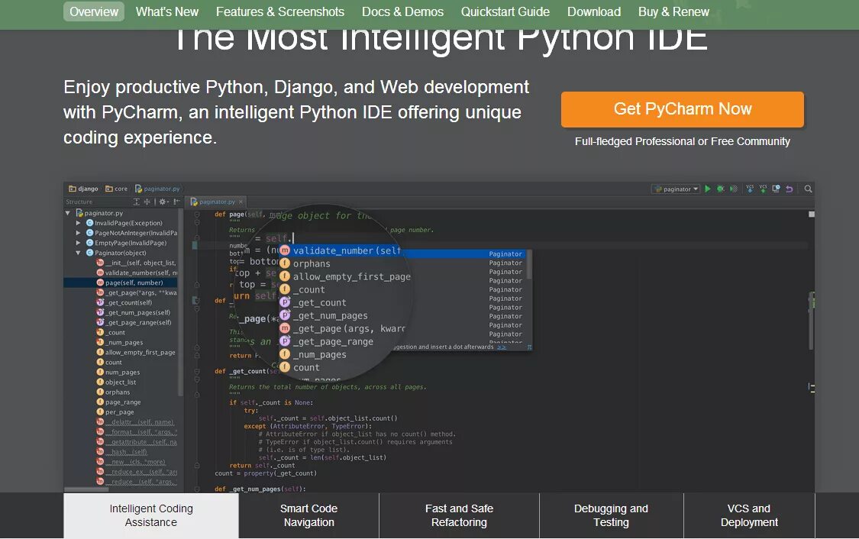Select the Intelligent Coding Assistance tab
859x539 pixels.
151,515
